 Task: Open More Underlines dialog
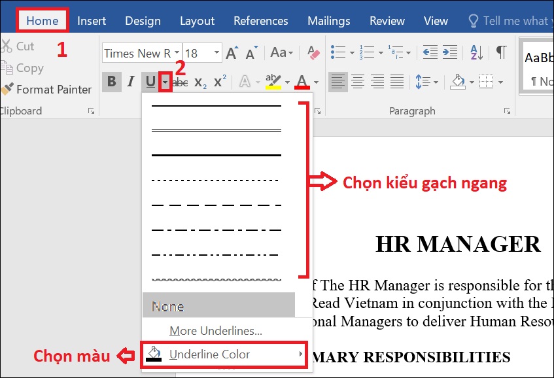tap(216, 331)
